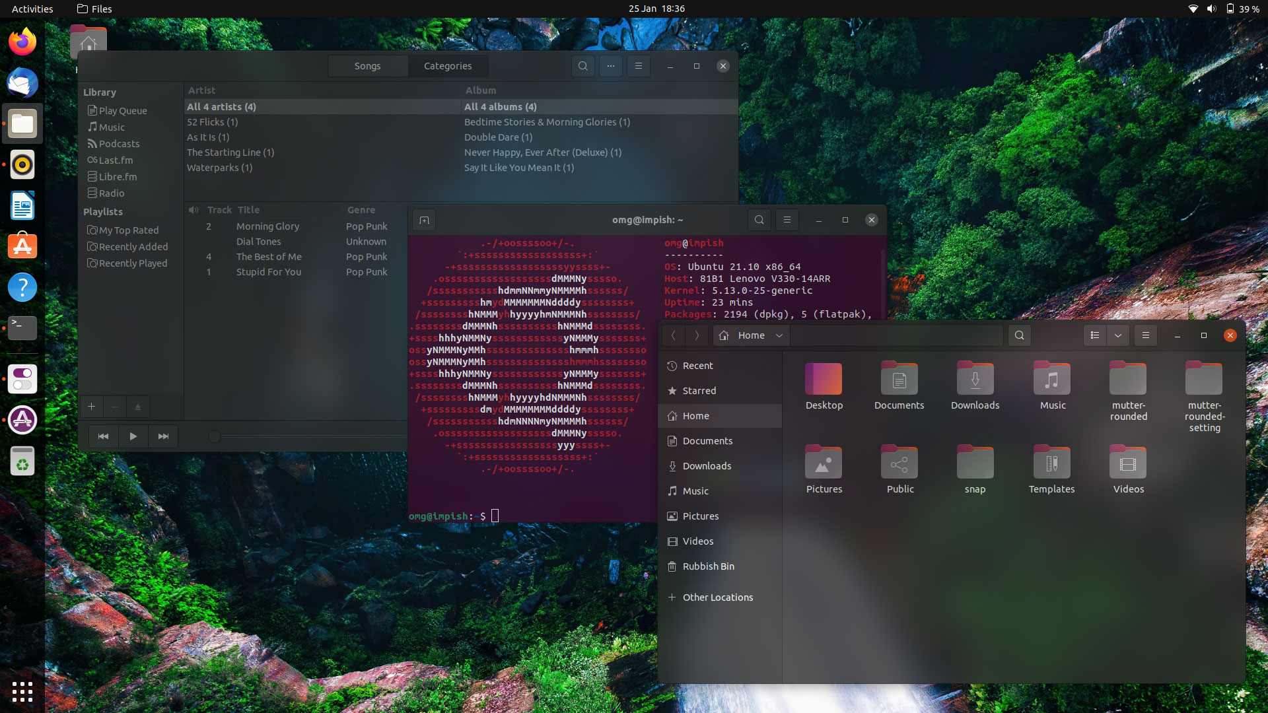
Task: Open Other Locations in Files sidebar
Action: pos(720,597)
